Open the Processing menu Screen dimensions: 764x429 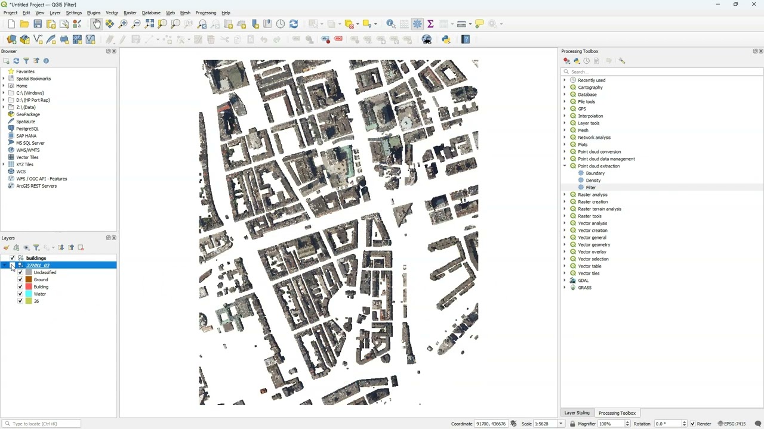click(x=205, y=13)
